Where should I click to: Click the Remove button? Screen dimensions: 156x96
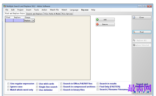click(x=105, y=24)
